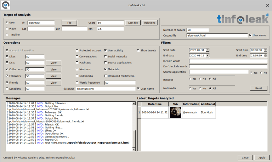Click Messages scrollbar down arrow
Viewport: 272px width, 162px height.
click(134, 149)
